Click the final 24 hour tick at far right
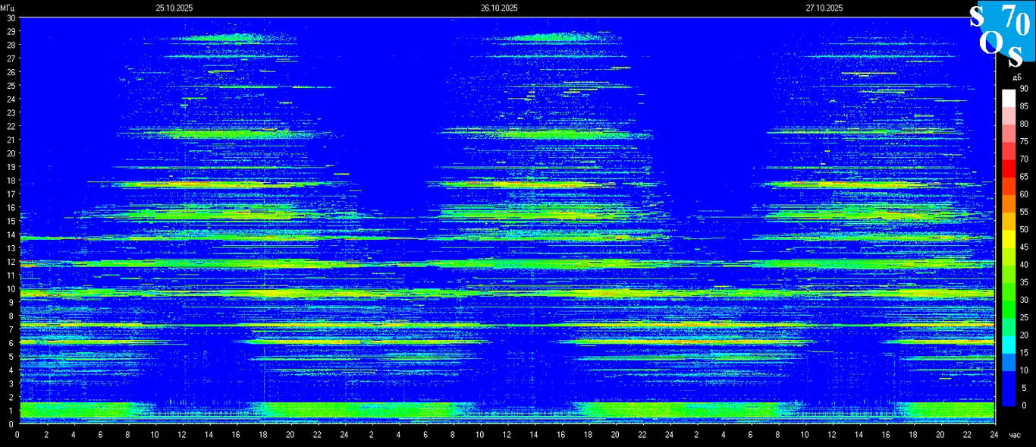Screen dimensions: 1036x447 (x=994, y=435)
